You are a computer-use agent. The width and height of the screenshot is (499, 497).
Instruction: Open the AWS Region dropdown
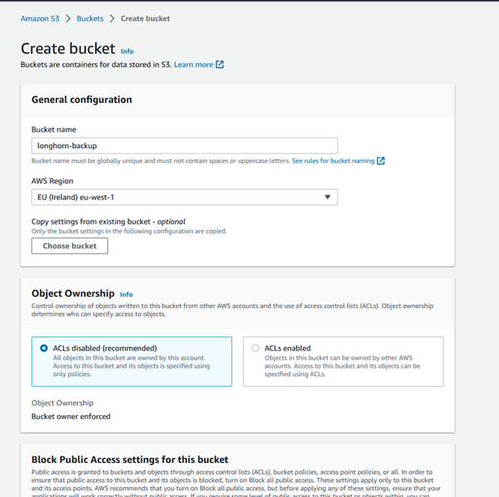point(185,197)
